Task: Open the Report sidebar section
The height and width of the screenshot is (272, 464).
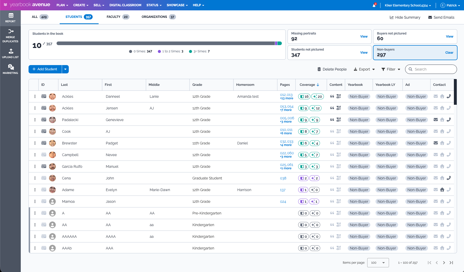Action: tap(10, 18)
